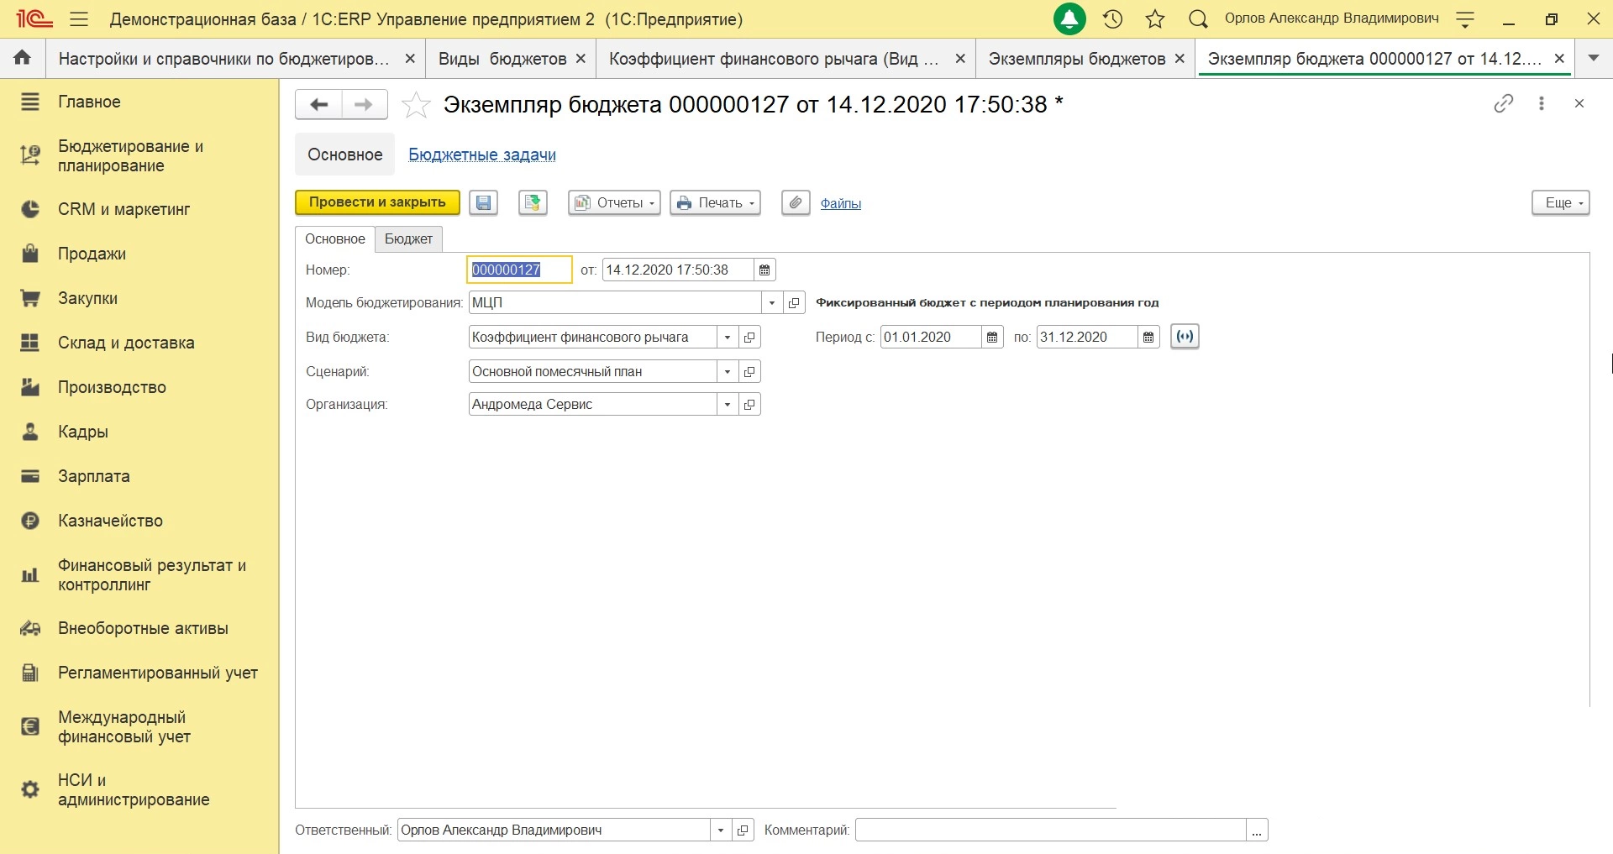The height and width of the screenshot is (854, 1613).
Task: Go to the home page icon
Action: point(23,58)
